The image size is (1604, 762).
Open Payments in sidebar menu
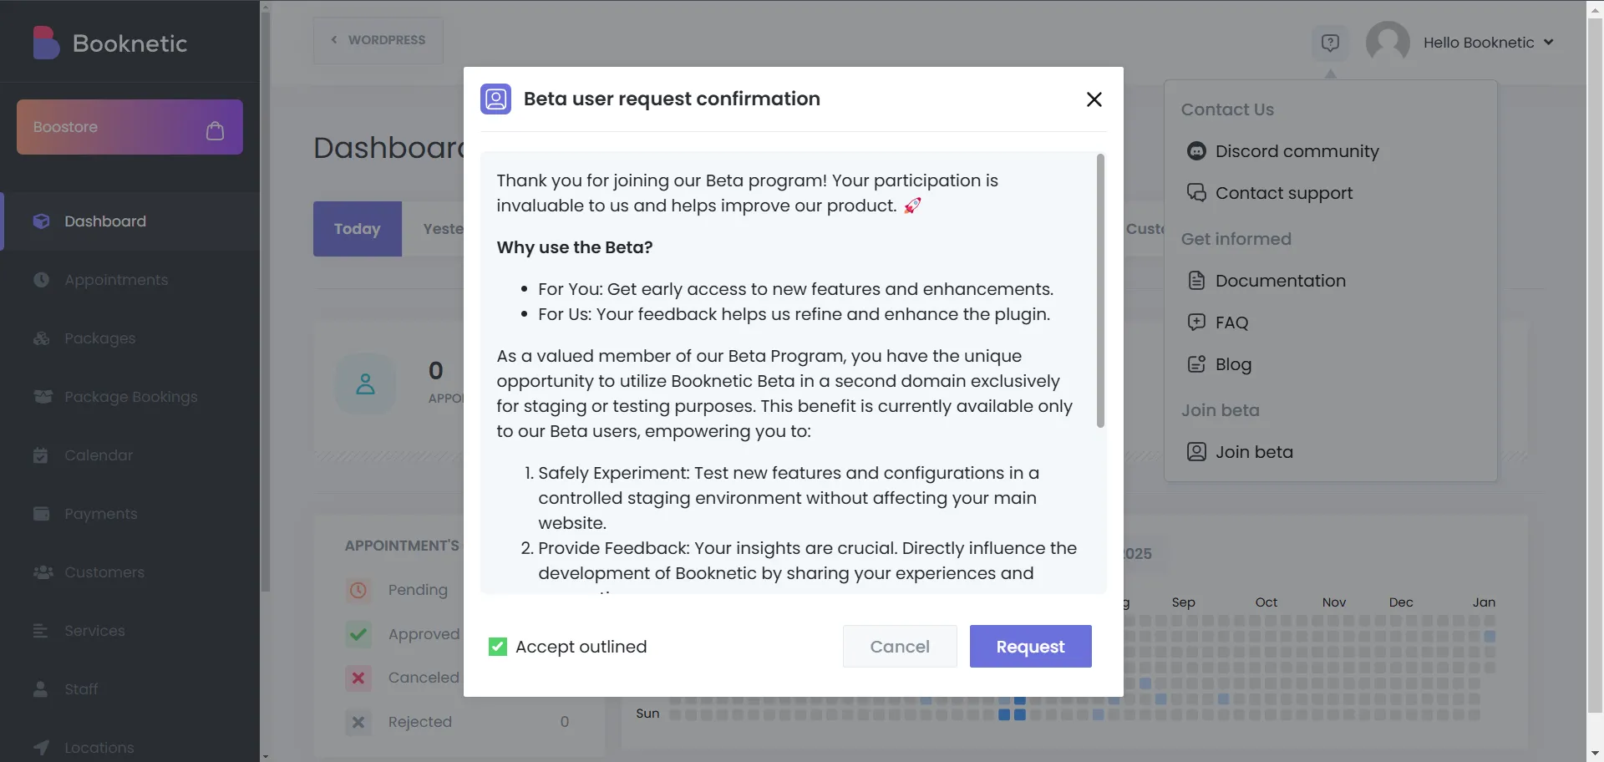click(131, 514)
